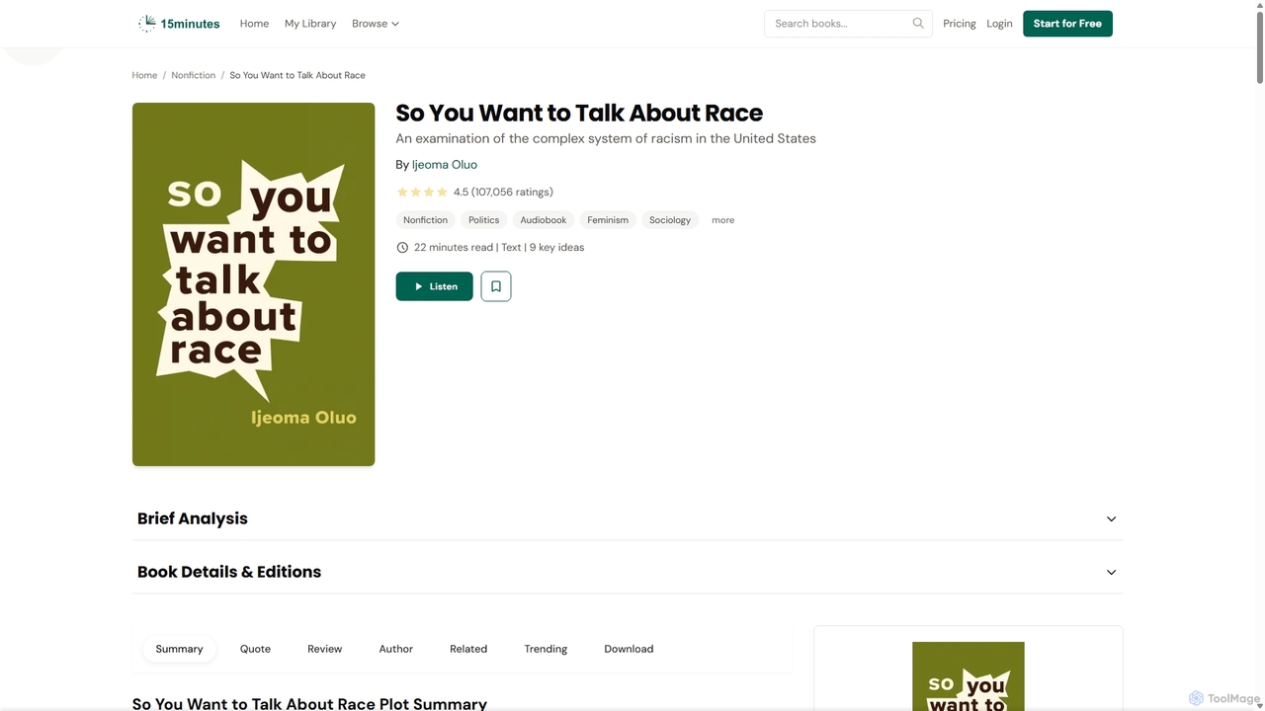Image resolution: width=1265 pixels, height=711 pixels.
Task: Select the Summary tab
Action: (x=179, y=649)
